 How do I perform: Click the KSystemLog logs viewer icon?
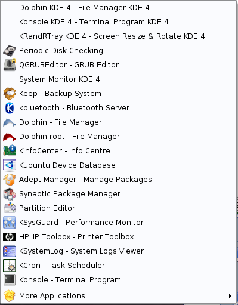[10, 251]
